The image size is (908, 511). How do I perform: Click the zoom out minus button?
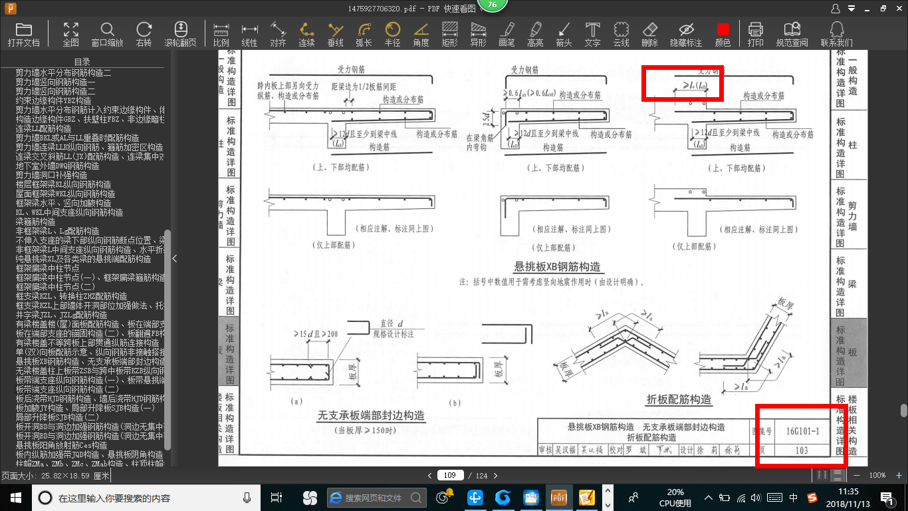(856, 475)
